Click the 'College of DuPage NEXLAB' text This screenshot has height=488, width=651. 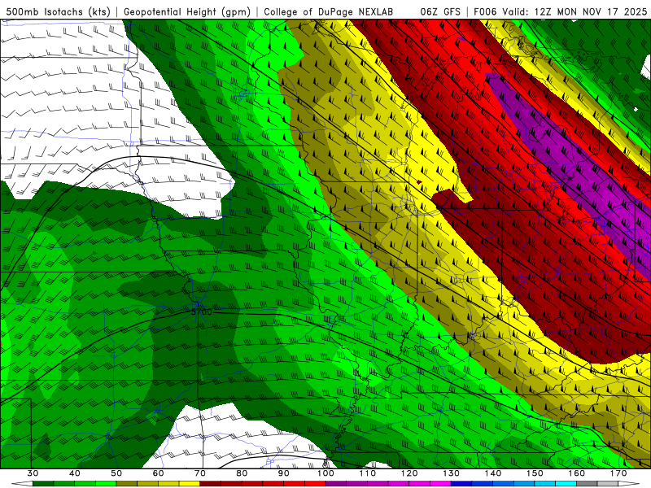(329, 11)
